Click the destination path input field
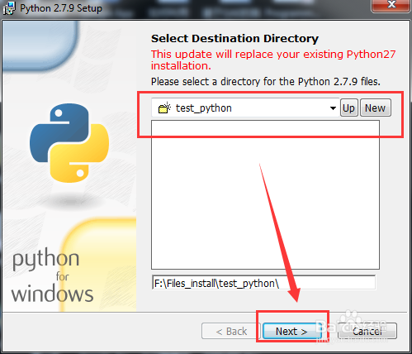Viewport: 412px width, 354px height. coord(263,283)
